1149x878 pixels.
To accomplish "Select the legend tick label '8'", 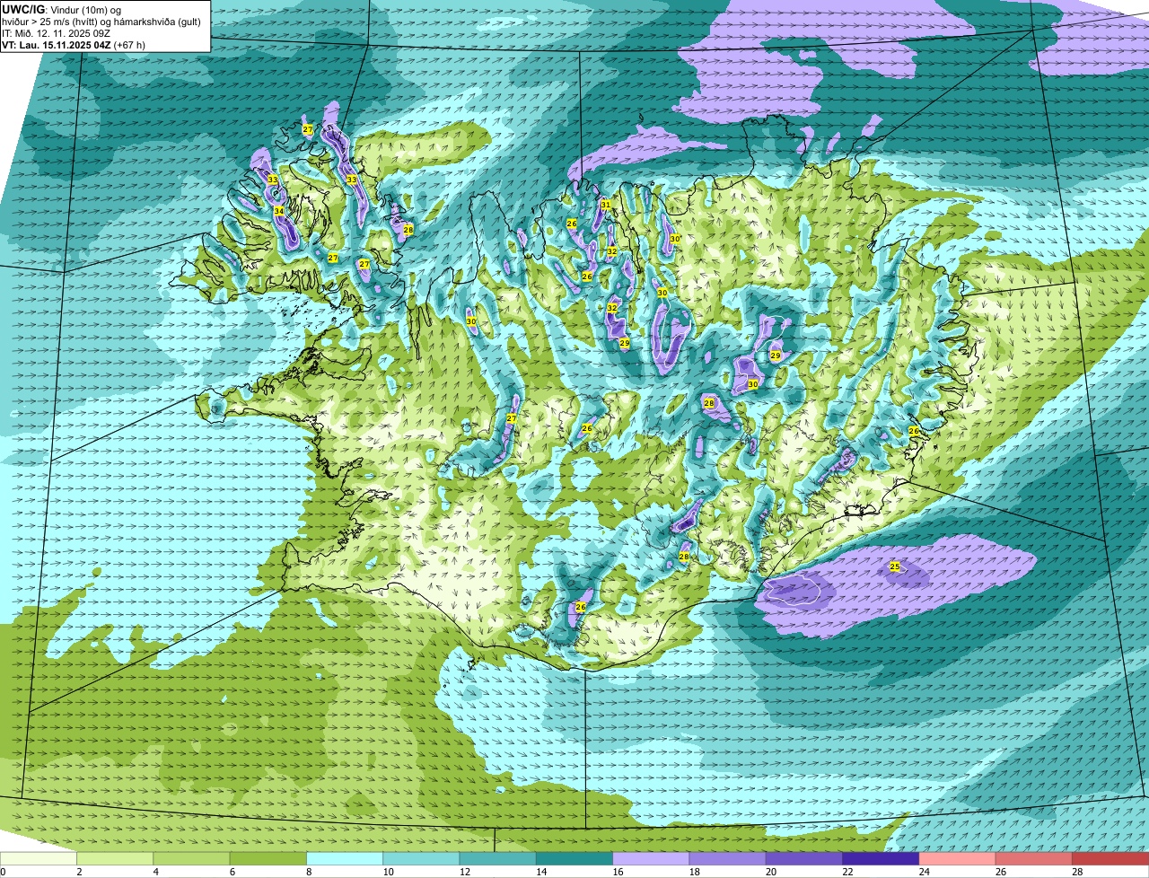I will click(308, 872).
